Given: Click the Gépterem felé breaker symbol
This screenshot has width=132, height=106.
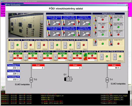Looking at the screenshot, I should pos(55,57).
